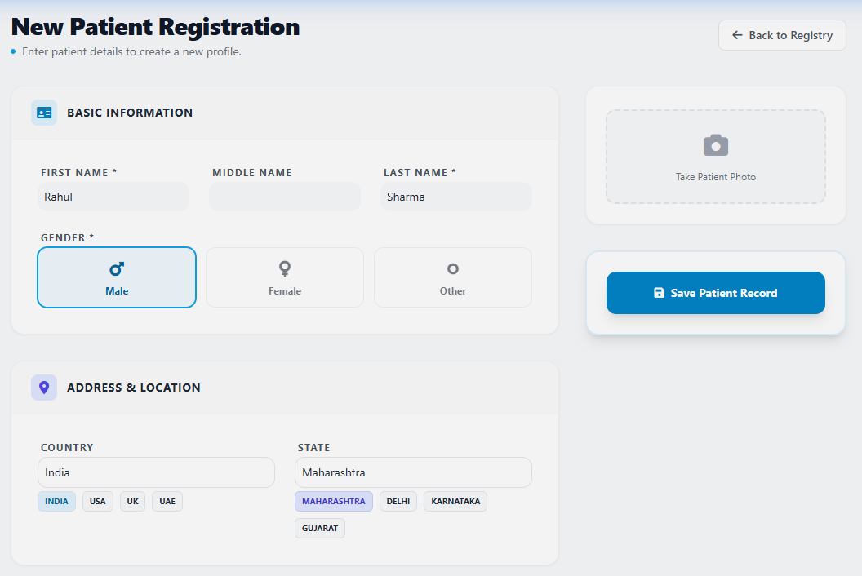Image resolution: width=862 pixels, height=576 pixels.
Task: Toggle the MAHARASHTRA state chip
Action: [333, 501]
